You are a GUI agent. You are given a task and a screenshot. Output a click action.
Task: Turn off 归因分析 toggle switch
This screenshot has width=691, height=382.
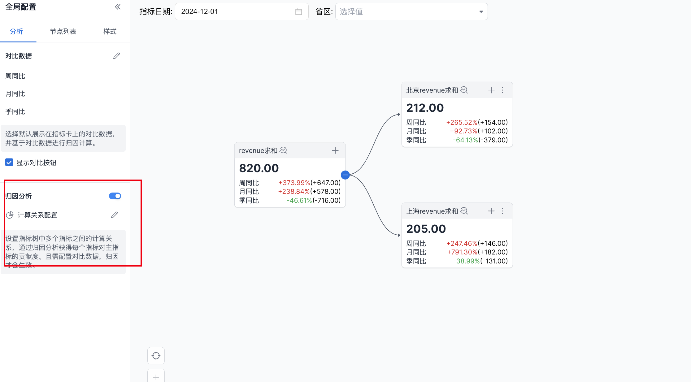tap(115, 196)
